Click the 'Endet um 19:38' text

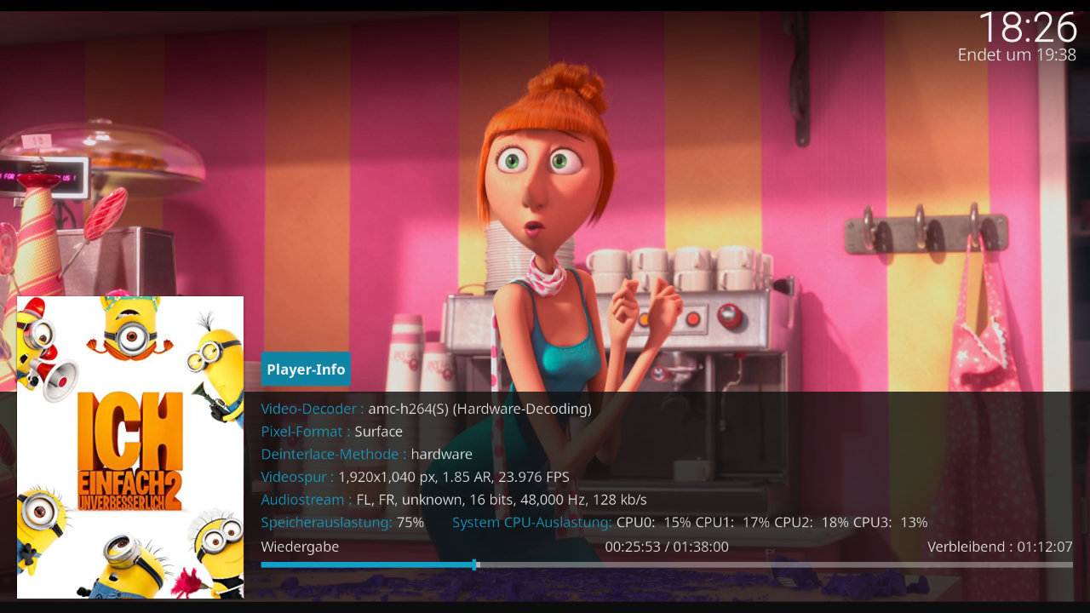[1017, 54]
